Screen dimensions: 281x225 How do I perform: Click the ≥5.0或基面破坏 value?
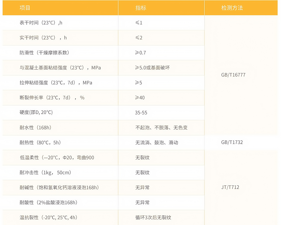click(x=152, y=68)
